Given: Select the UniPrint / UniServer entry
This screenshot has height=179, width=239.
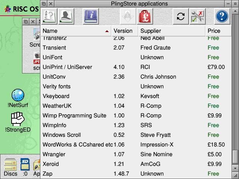Looking at the screenshot, I should point(67,67).
